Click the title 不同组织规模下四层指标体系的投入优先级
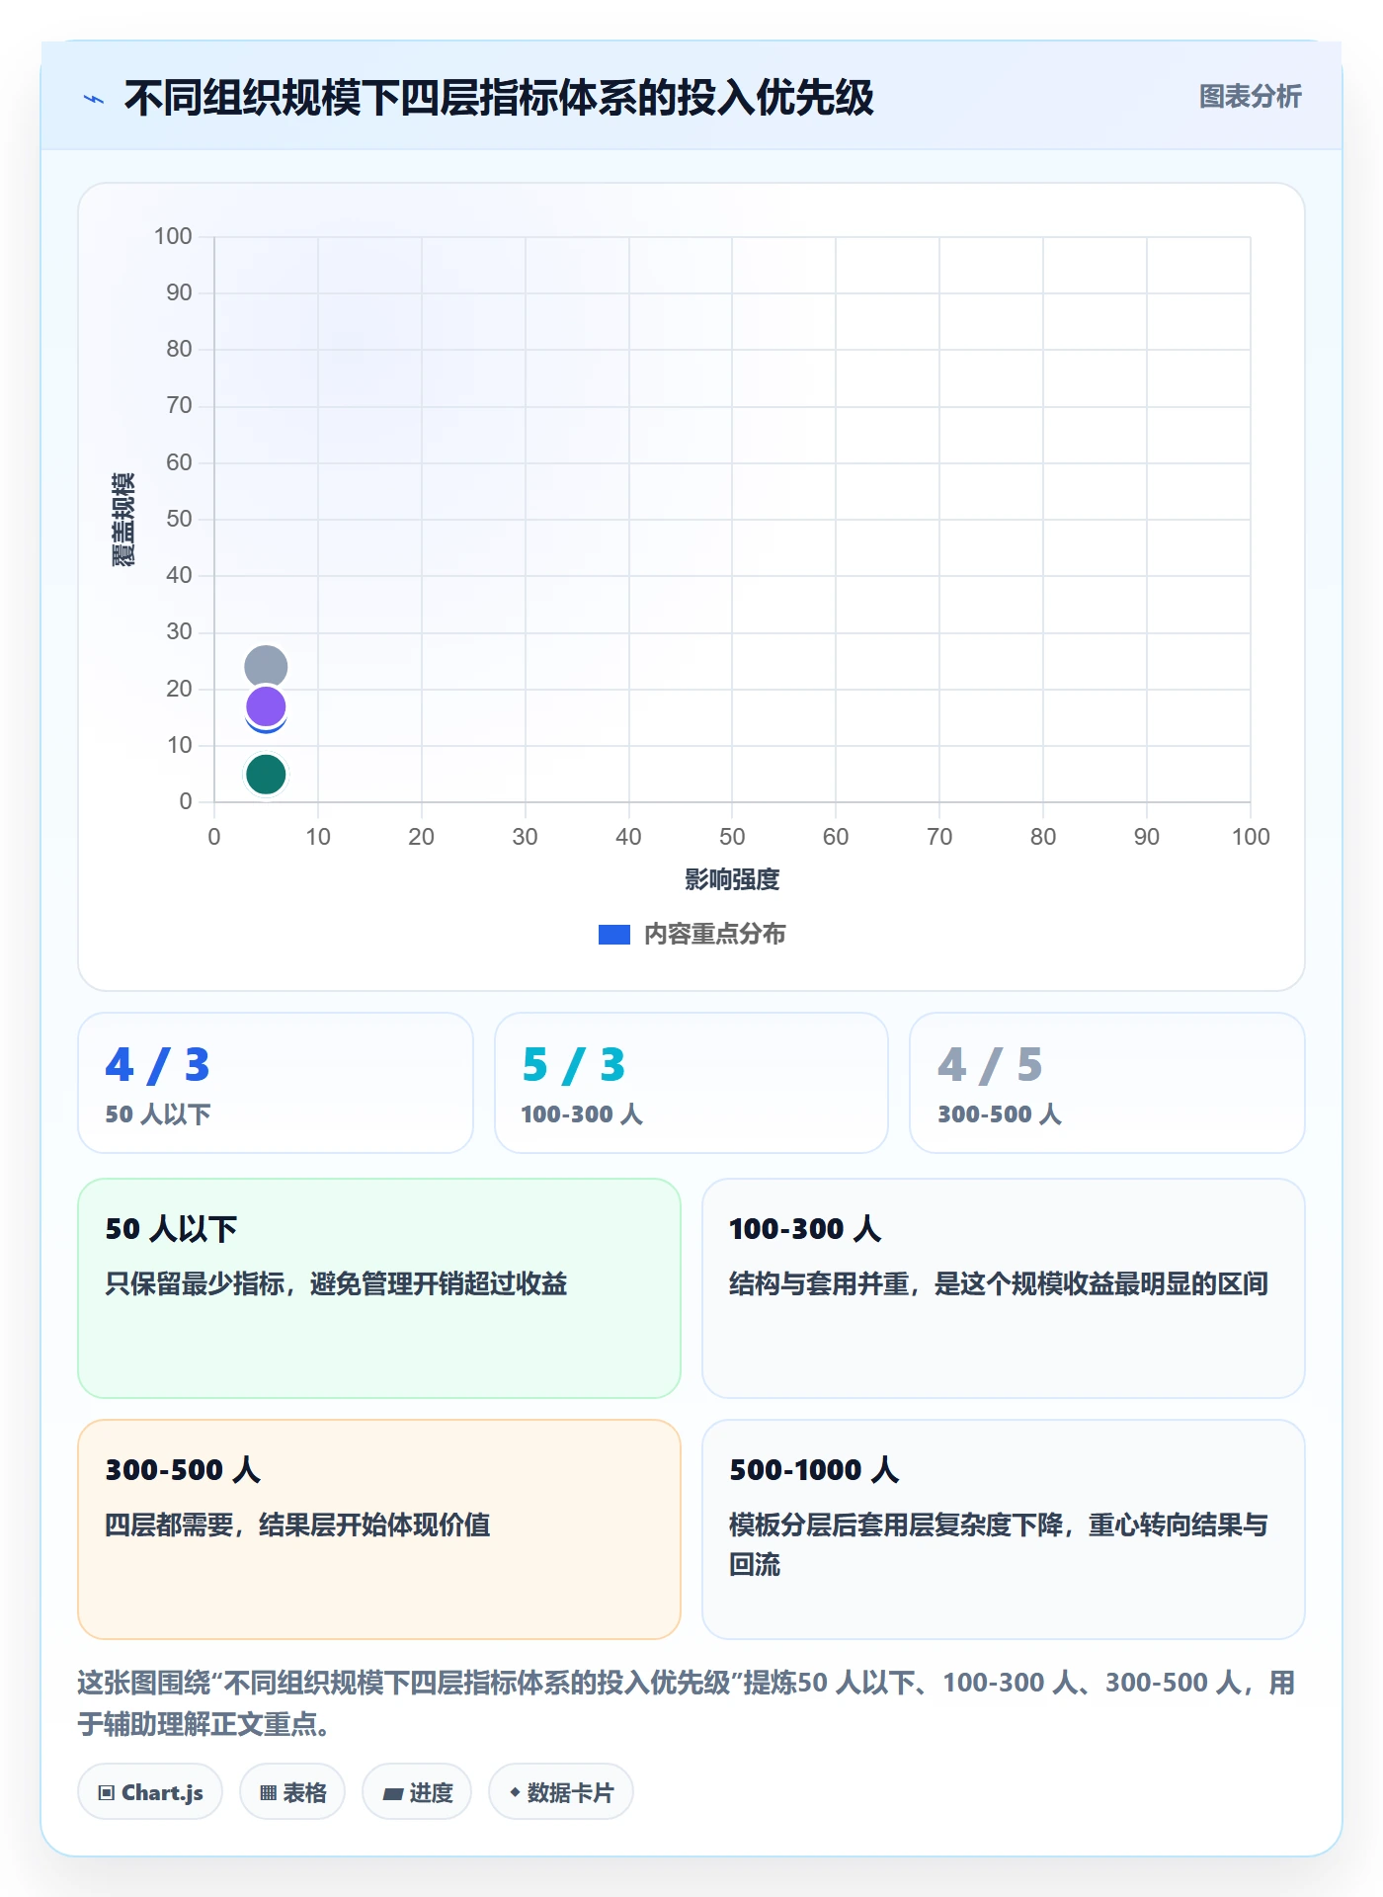This screenshot has width=1383, height=1897. click(x=499, y=98)
